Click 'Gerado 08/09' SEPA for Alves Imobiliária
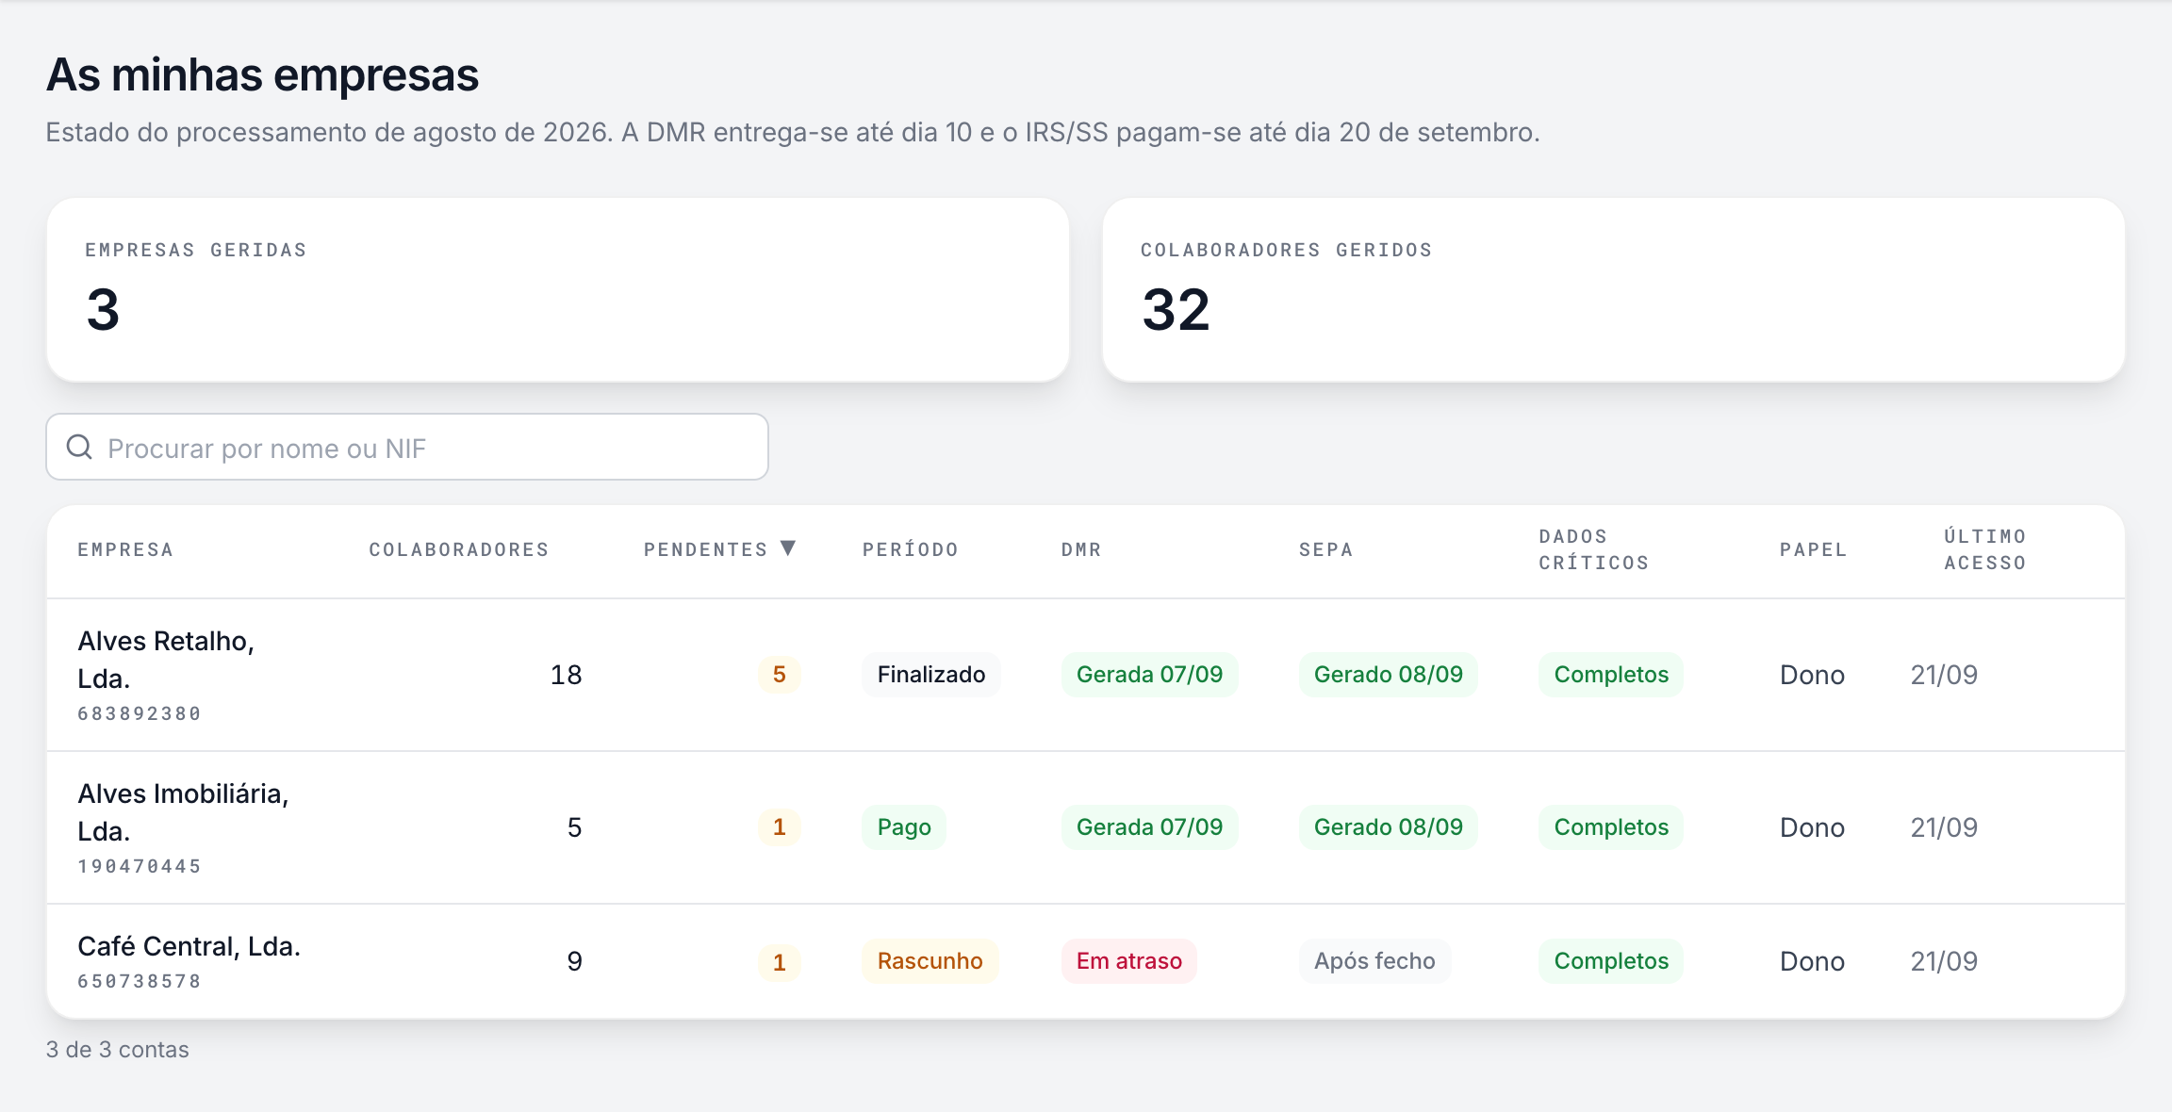This screenshot has width=2172, height=1112. coord(1389,827)
